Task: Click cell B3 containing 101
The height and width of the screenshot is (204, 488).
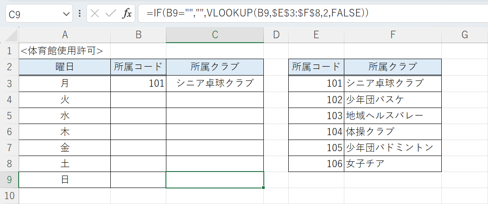Action: click(138, 83)
